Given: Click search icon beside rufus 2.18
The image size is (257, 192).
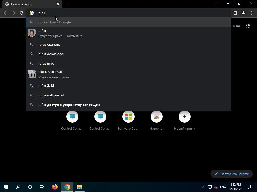Looking at the screenshot, I should click(x=32, y=86).
